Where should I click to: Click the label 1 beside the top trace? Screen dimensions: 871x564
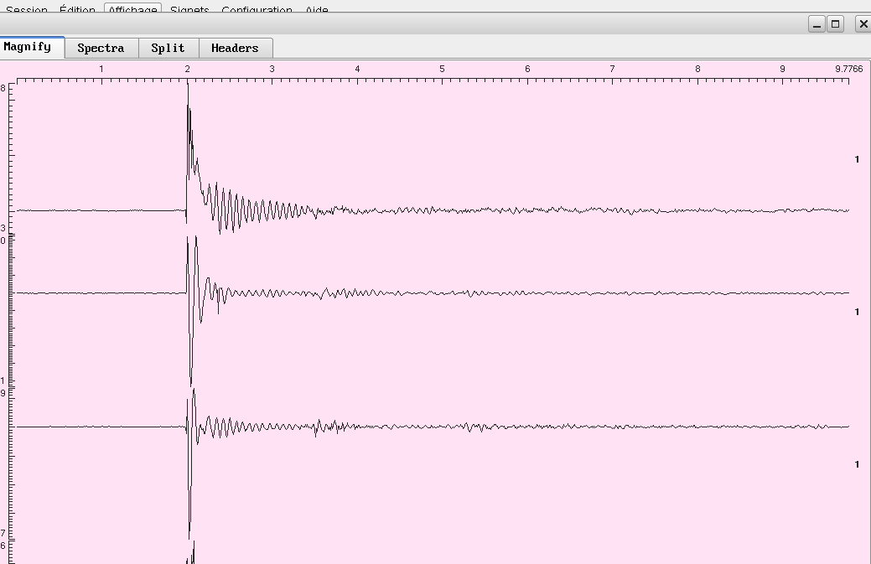857,159
